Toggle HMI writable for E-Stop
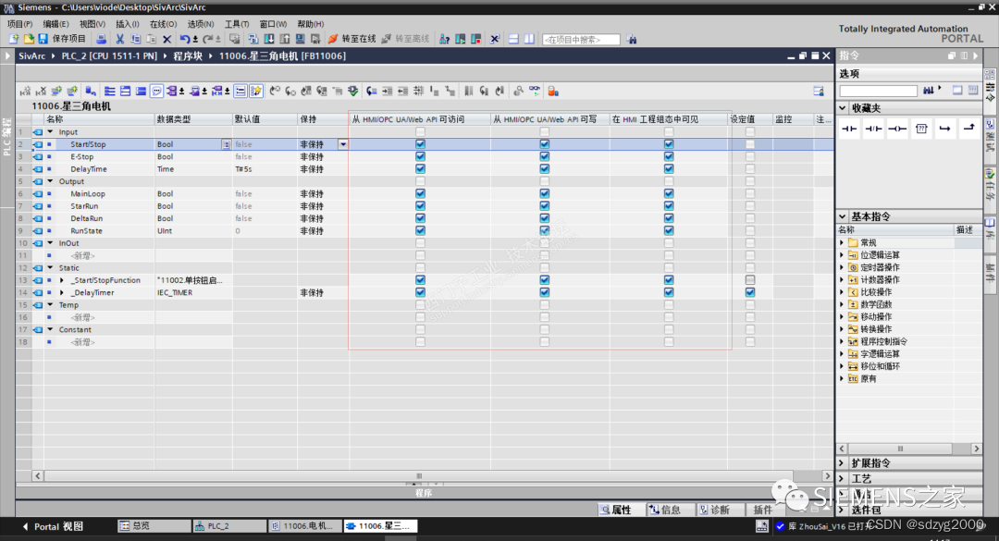This screenshot has width=999, height=541. 544,156
